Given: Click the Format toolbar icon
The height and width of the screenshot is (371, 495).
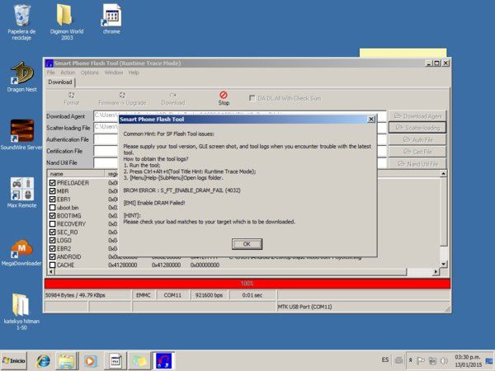Looking at the screenshot, I should pyautogui.click(x=71, y=98).
